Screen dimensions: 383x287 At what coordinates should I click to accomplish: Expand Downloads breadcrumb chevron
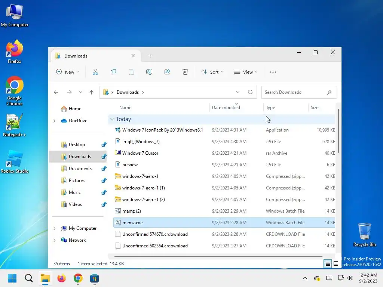[143, 92]
